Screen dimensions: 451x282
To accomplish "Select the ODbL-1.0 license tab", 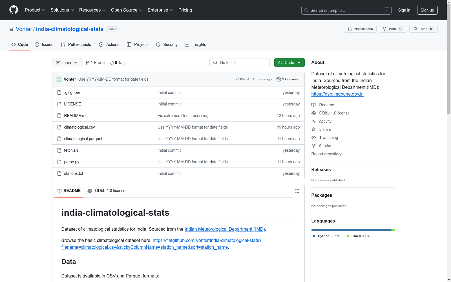I will (x=107, y=191).
